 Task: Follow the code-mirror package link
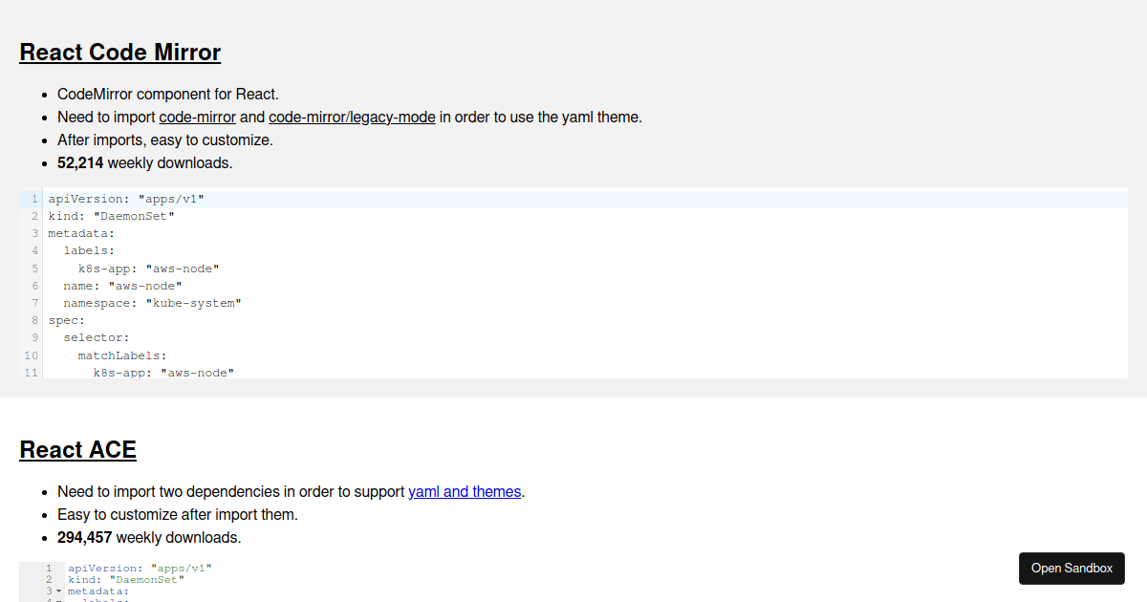[197, 118]
